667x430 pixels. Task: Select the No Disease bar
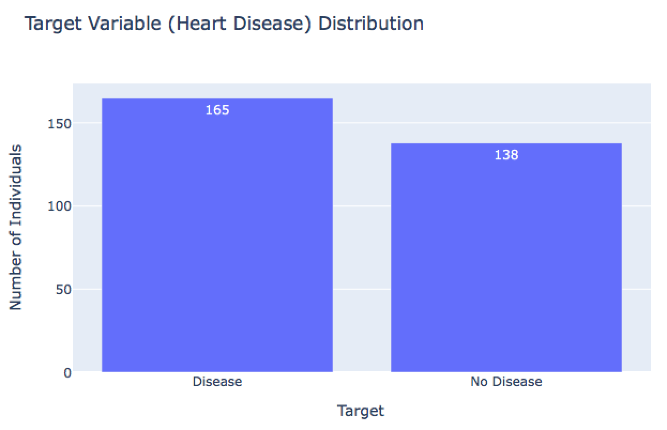pyautogui.click(x=506, y=262)
